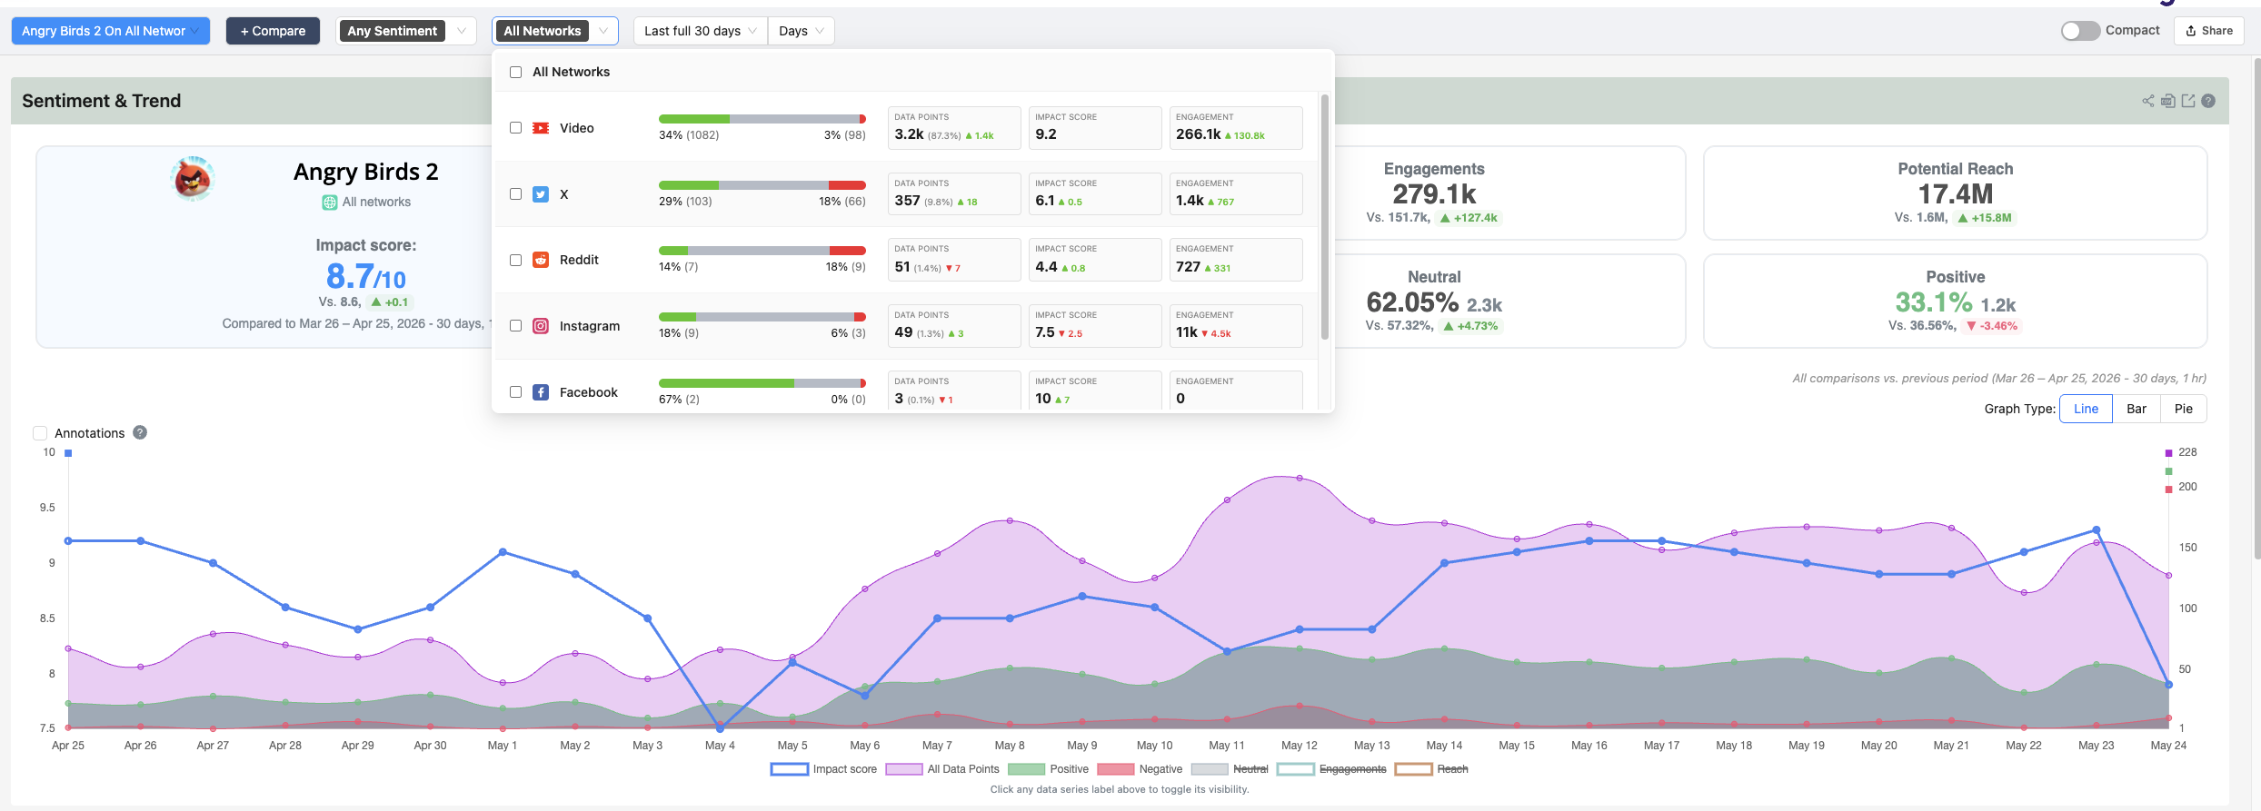Image resolution: width=2261 pixels, height=811 pixels.
Task: Click the Video Engagement 266.1k card
Action: pos(1236,128)
